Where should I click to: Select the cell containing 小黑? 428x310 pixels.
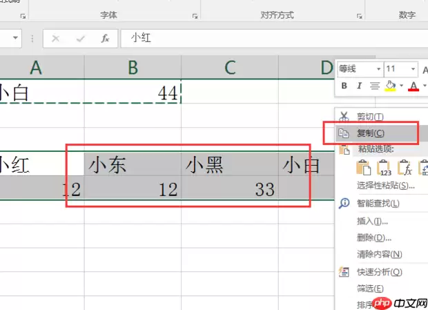(x=230, y=164)
